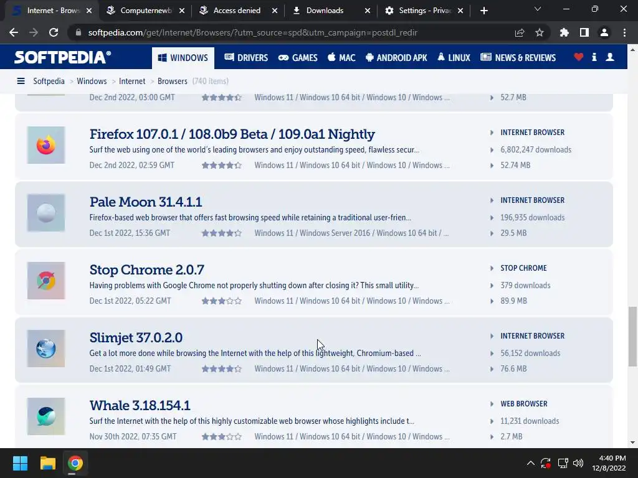Open Pale Moon 31.4.1.1 title link
This screenshot has height=478, width=638.
(146, 202)
